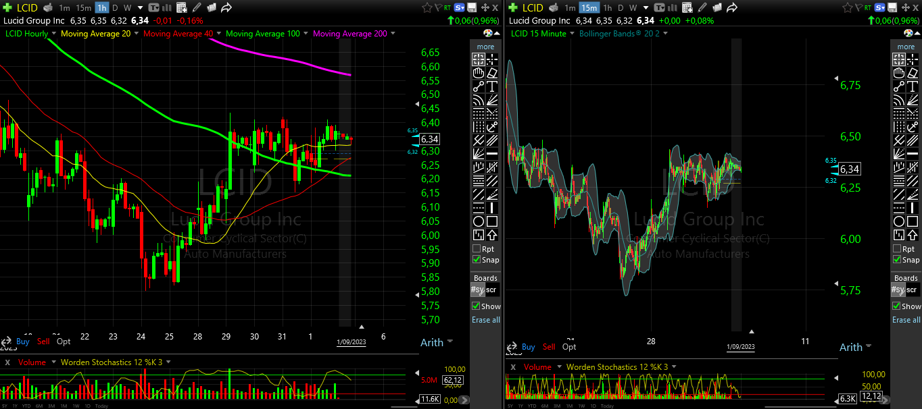Click the color wheel icon in left chart
Viewport: 922px width, 409px height.
489,33
